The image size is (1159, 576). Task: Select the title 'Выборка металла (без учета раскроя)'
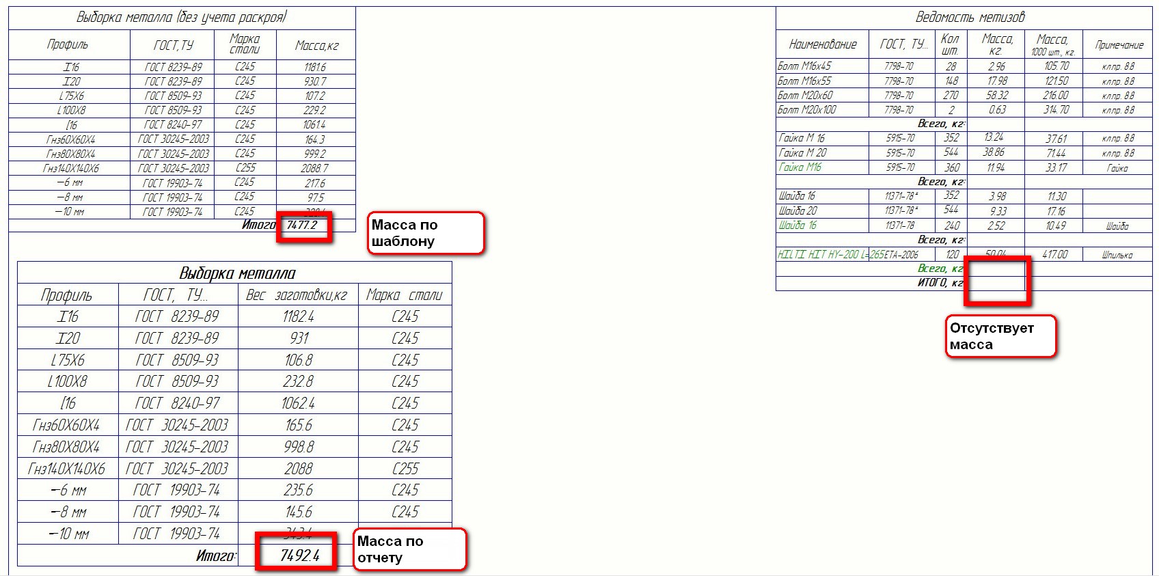coord(182,17)
